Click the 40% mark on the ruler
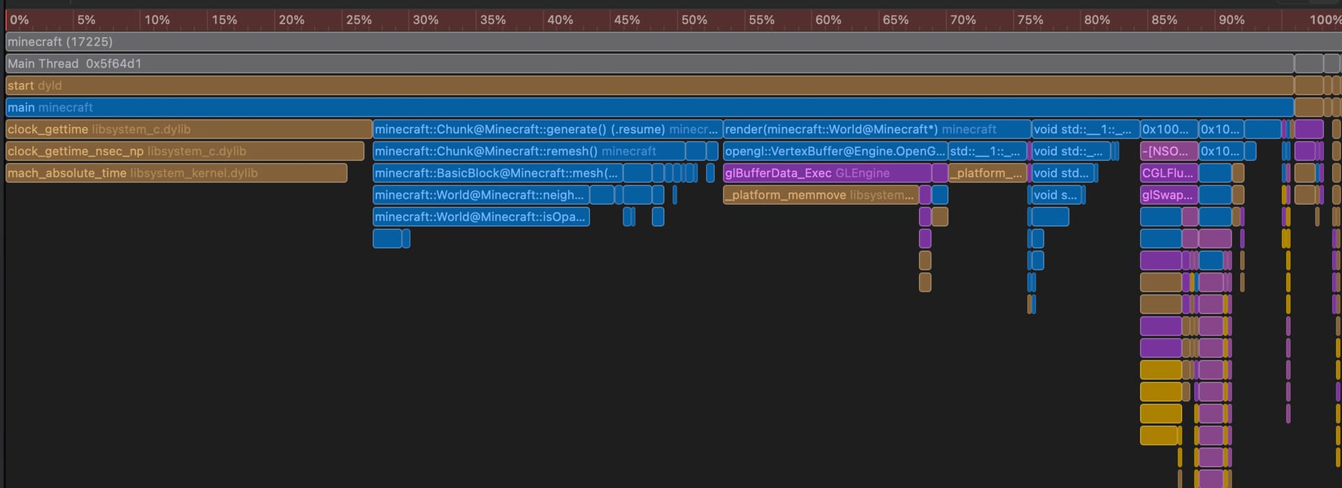This screenshot has width=1342, height=488. 560,20
